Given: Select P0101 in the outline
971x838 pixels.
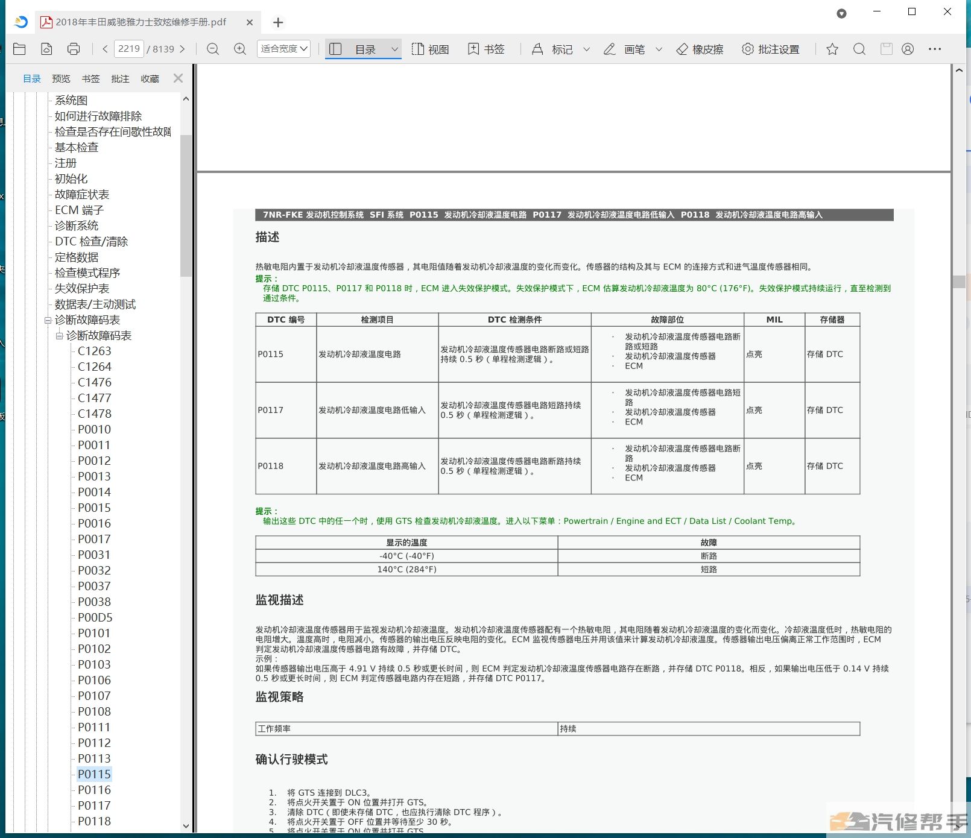Looking at the screenshot, I should click(95, 633).
